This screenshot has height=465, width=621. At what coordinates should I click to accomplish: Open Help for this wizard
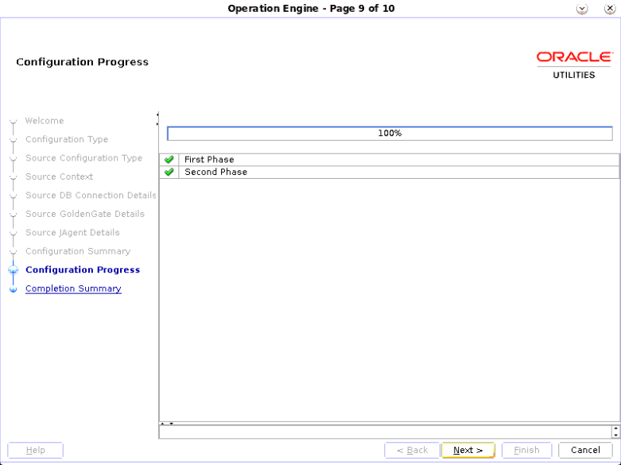click(35, 450)
